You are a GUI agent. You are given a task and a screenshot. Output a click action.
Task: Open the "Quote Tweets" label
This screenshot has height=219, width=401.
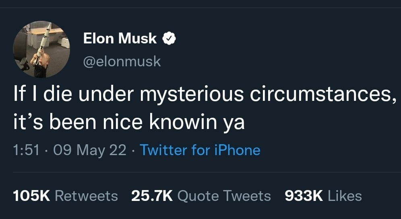[x=224, y=196]
